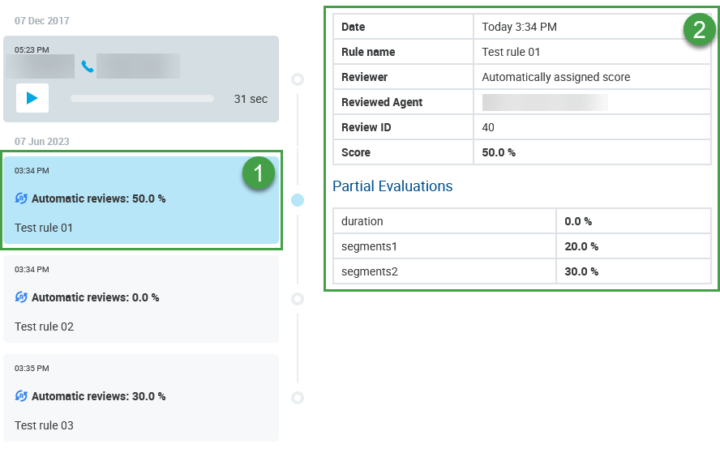Play the 31 sec call recording

click(x=32, y=98)
